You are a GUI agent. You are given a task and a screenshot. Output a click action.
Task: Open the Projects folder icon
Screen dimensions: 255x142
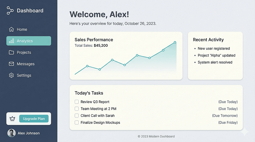(x=11, y=52)
